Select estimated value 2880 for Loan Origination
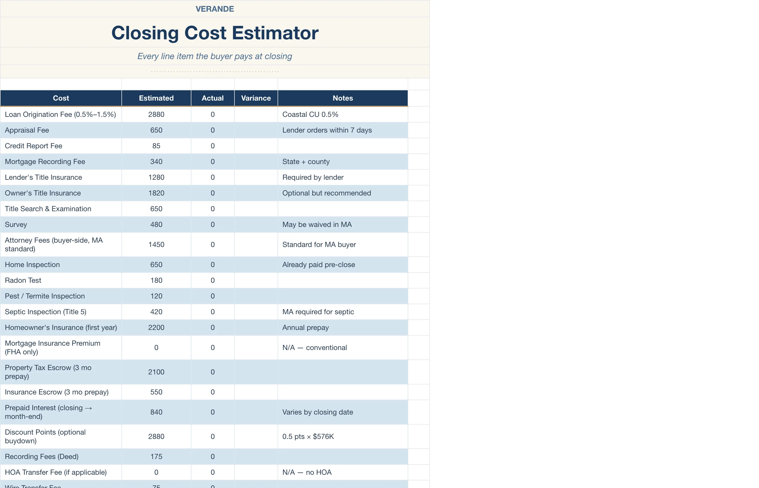 tap(156, 114)
